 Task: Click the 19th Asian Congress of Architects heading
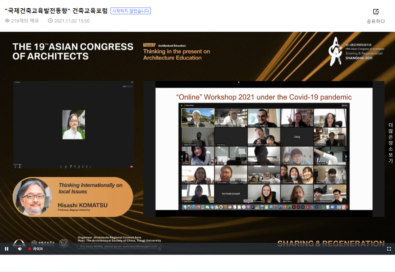(73, 51)
